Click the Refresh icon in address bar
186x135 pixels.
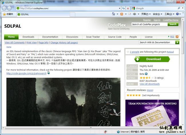click(123, 8)
